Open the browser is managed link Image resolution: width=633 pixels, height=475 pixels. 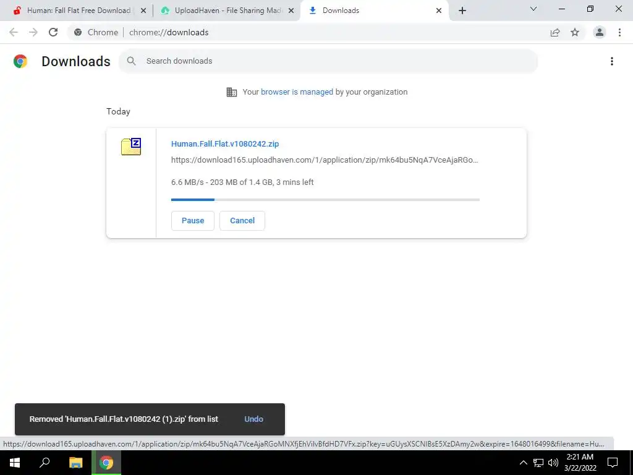point(297,92)
